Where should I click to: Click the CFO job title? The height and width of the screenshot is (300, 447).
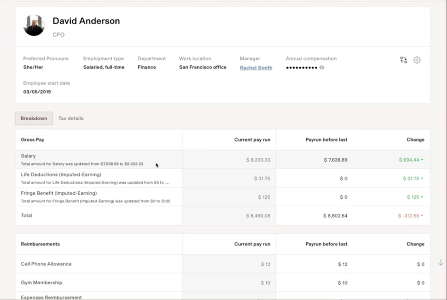point(58,35)
